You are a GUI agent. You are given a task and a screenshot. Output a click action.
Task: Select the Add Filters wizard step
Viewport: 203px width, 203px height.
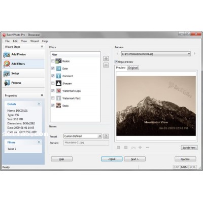click(x=23, y=64)
